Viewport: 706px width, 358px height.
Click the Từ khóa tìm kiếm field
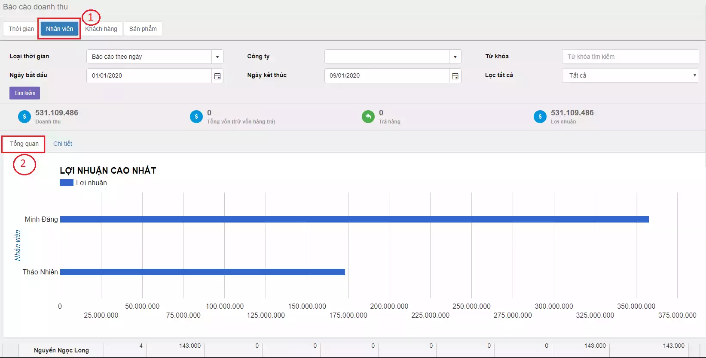tap(630, 57)
